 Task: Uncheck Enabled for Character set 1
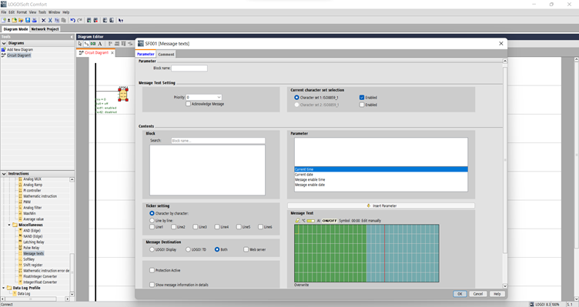[x=362, y=98]
